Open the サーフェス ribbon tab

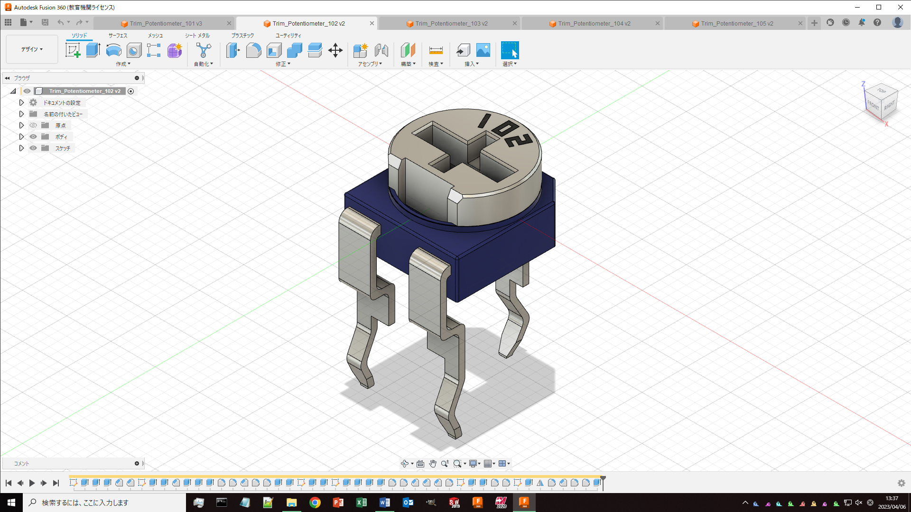pyautogui.click(x=118, y=36)
